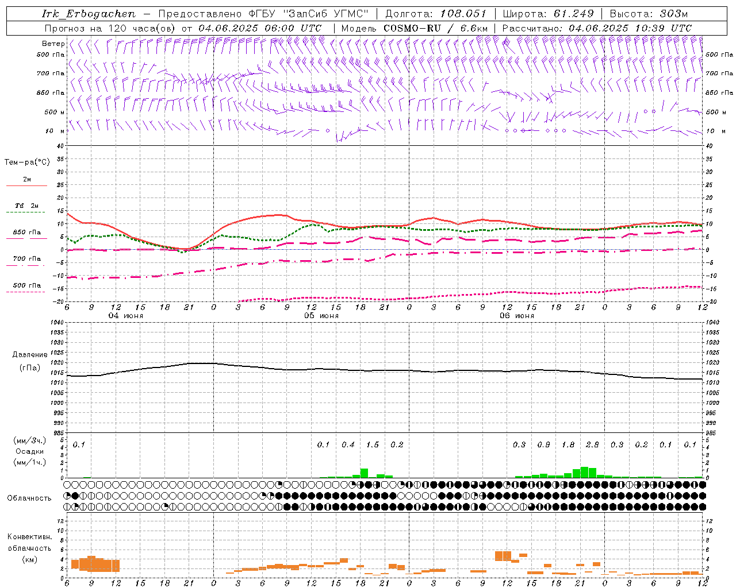This screenshot has width=736, height=588.
Task: Click the '06 июня' date label
Action: point(517,316)
